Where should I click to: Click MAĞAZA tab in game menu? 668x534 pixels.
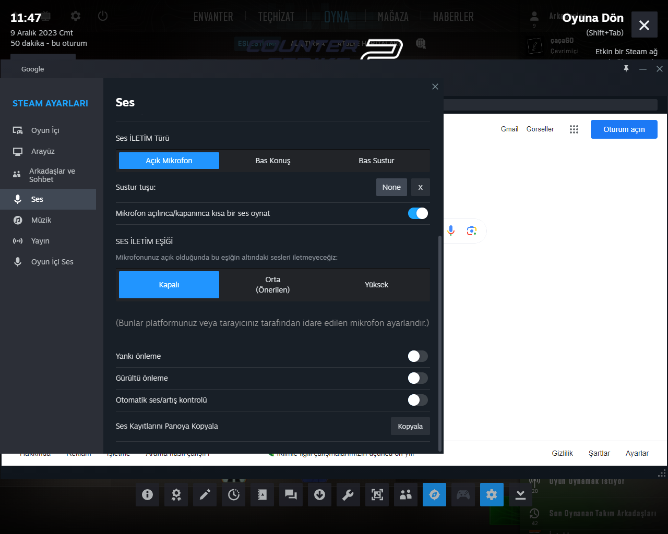393,17
